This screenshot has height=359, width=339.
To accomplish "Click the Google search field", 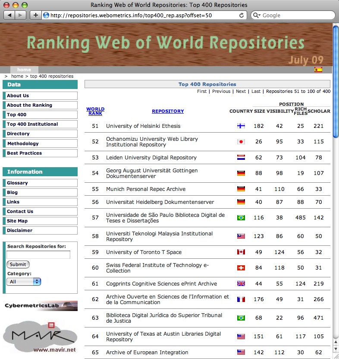I will pos(293,16).
